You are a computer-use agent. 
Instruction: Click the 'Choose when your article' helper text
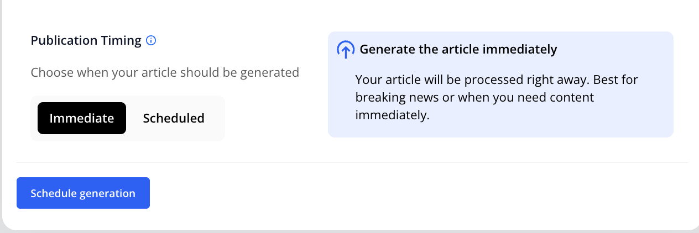164,72
